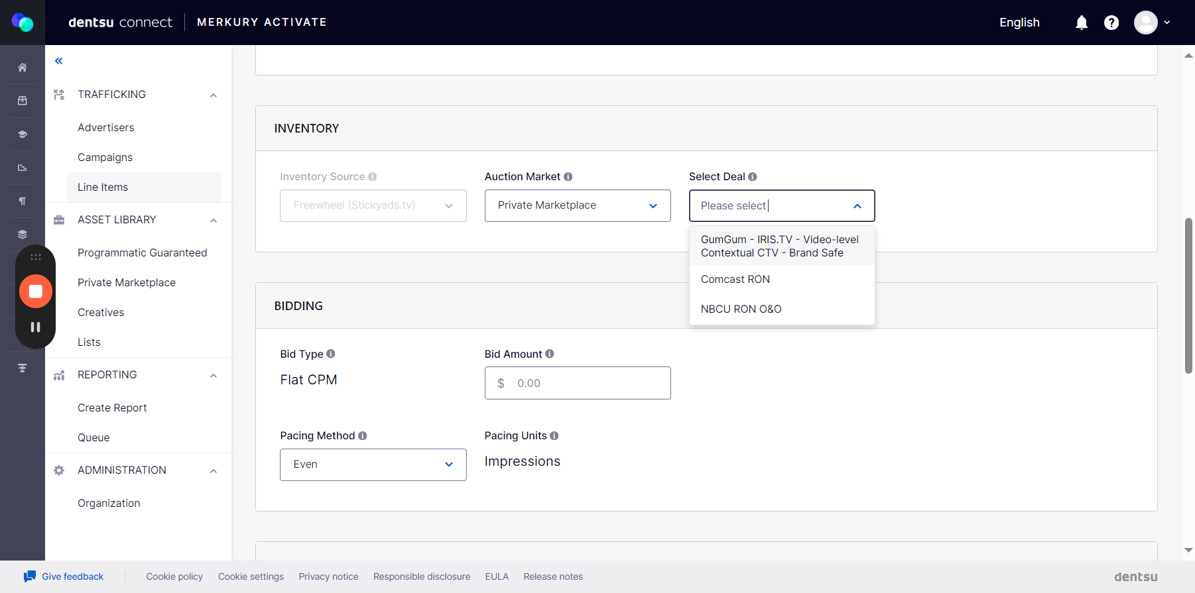Open the Auction Market dropdown
1195x593 pixels.
578,206
